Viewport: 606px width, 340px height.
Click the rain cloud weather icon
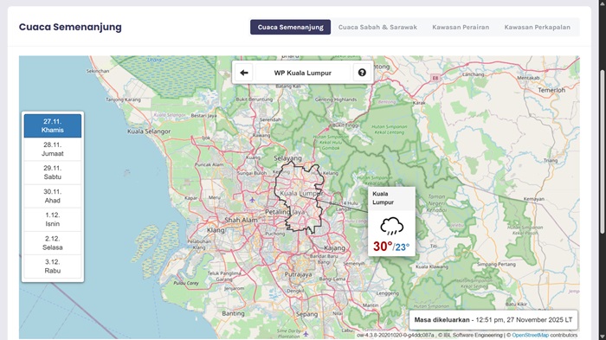pos(391,226)
